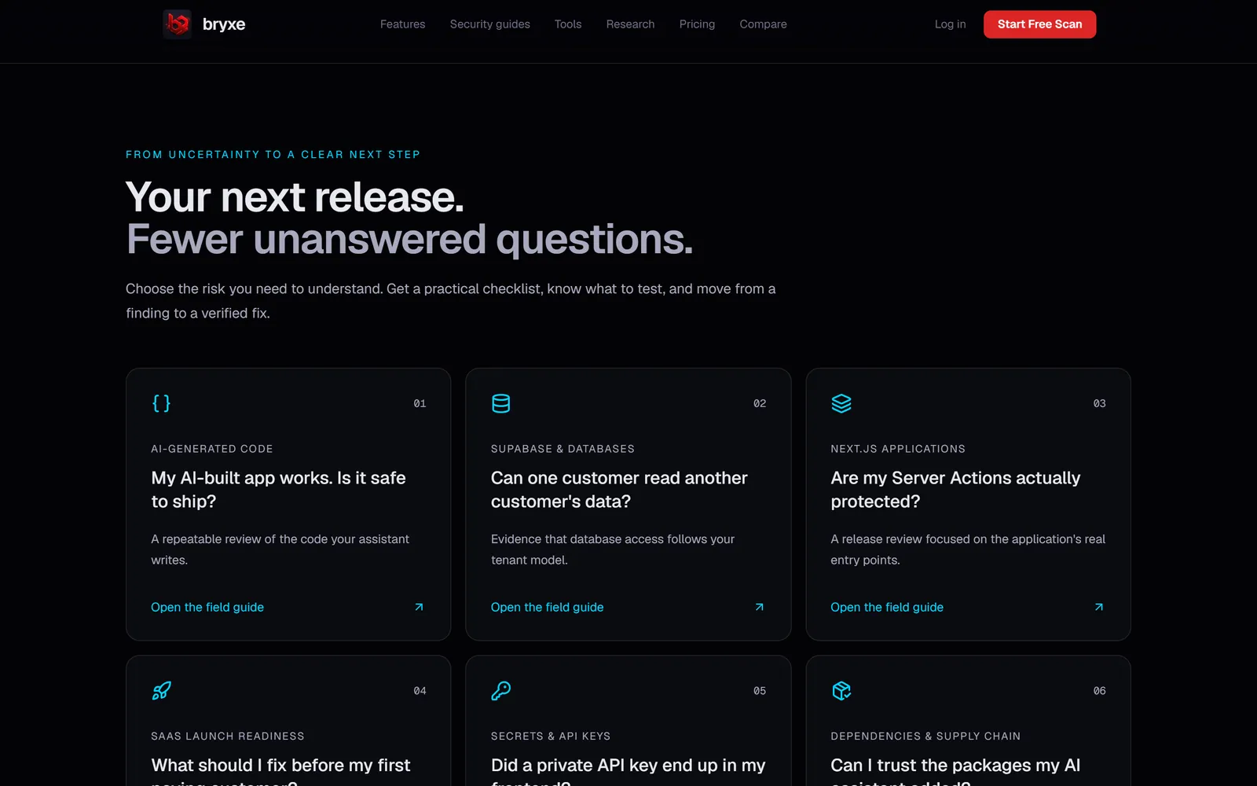Click the 'Fewer unanswered questions.' headline
This screenshot has height=786, width=1257.
(x=409, y=239)
